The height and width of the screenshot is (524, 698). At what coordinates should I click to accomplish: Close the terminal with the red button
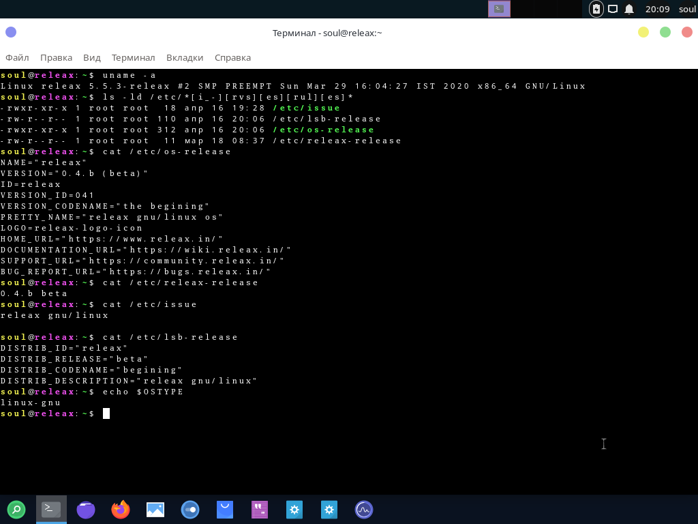(x=687, y=32)
